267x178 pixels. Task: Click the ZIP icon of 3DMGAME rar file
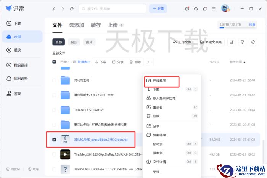65,140
